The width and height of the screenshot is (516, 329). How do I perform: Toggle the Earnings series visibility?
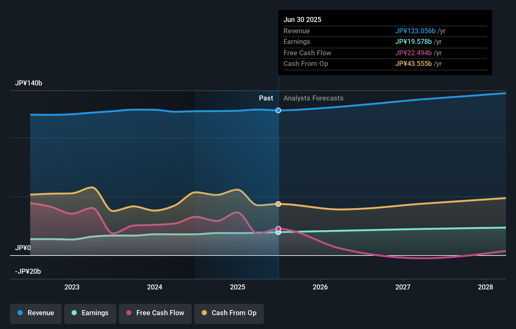pyautogui.click(x=90, y=313)
